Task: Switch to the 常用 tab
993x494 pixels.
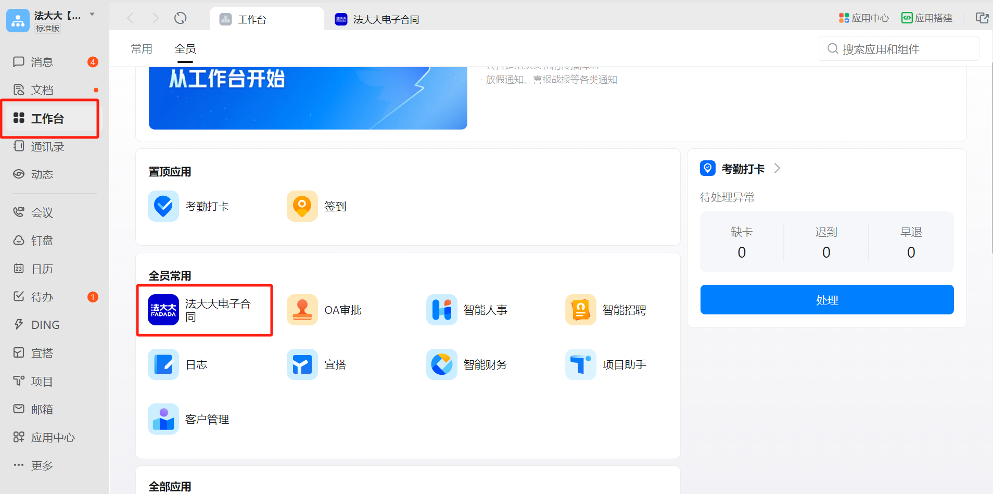Action: coord(142,49)
